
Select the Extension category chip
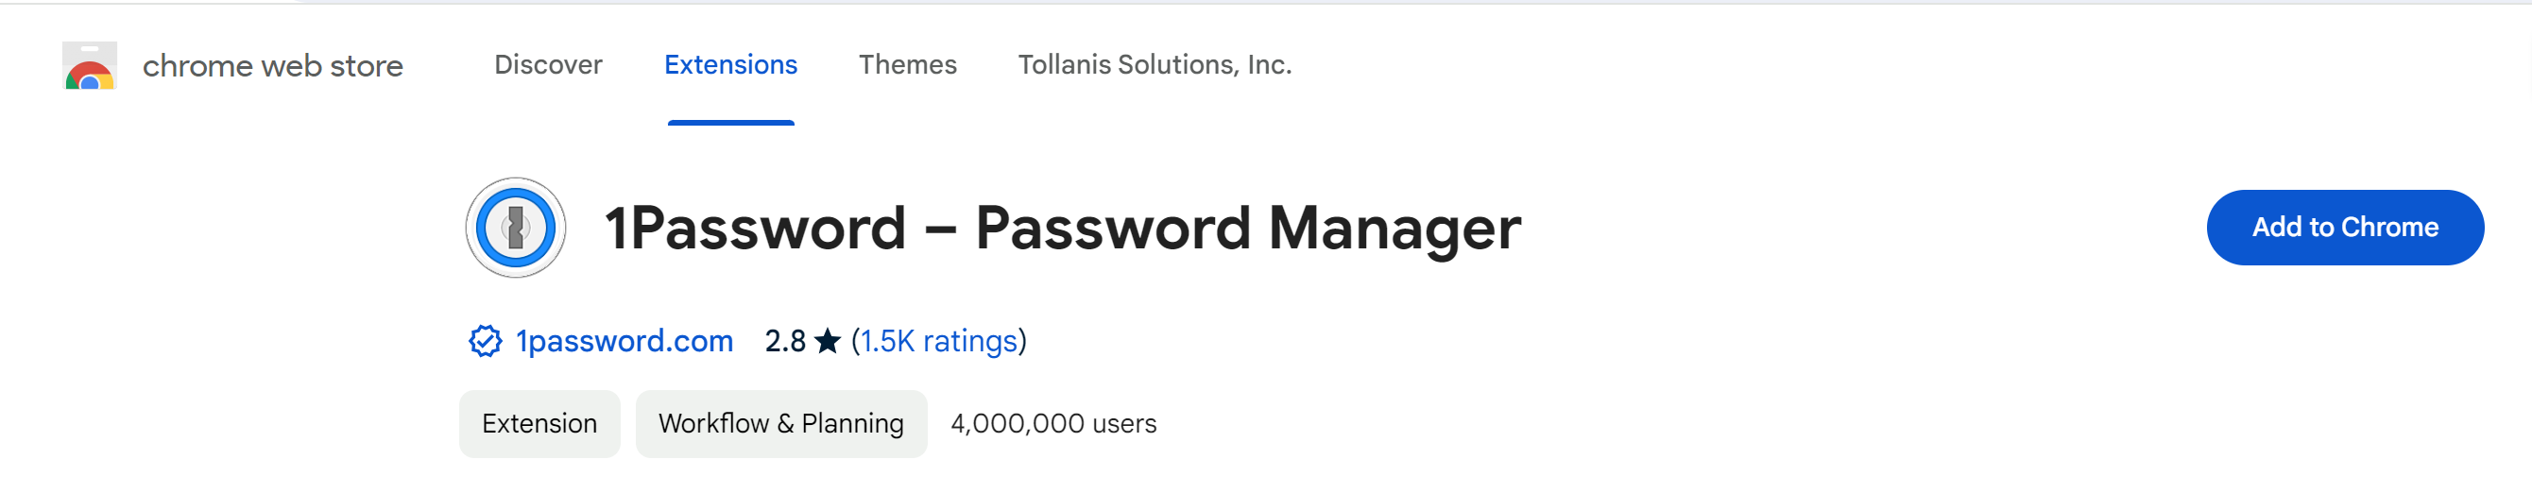pos(539,423)
